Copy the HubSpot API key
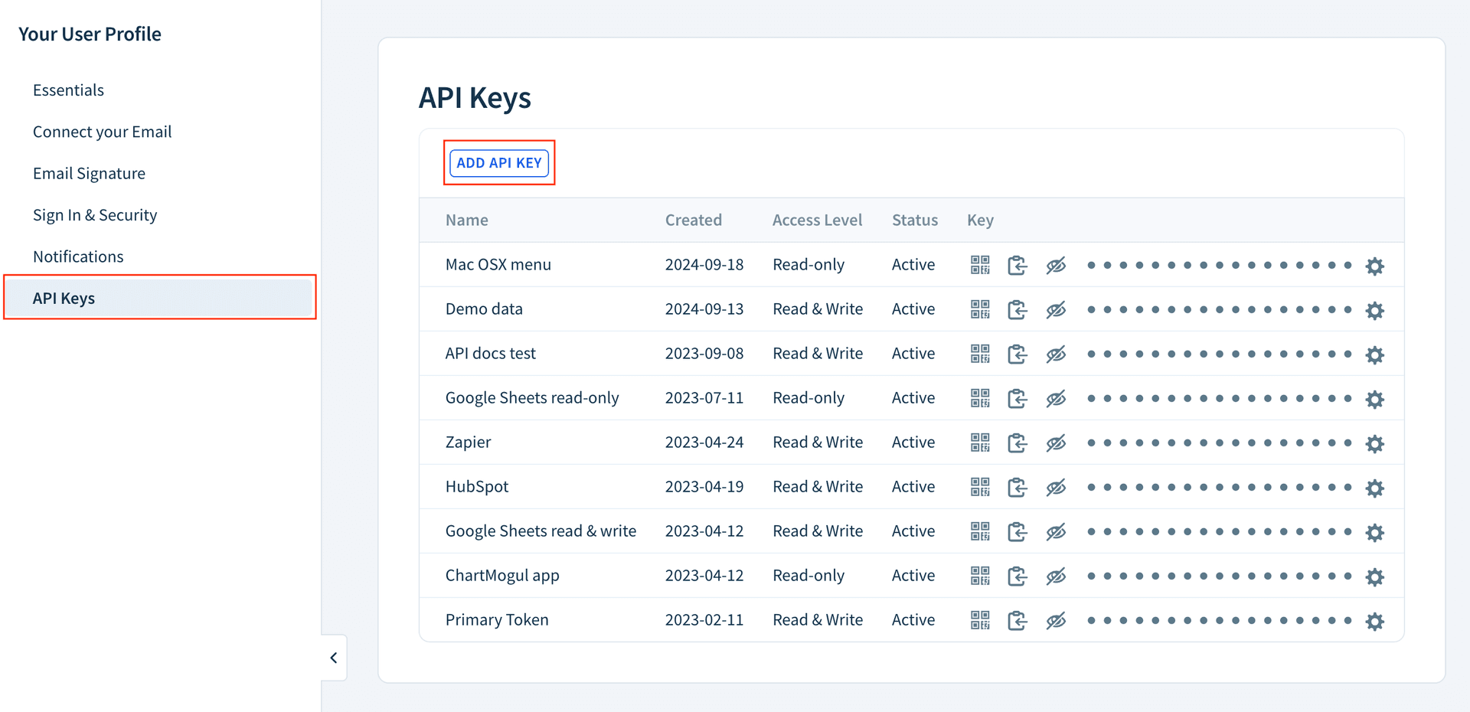The width and height of the screenshot is (1470, 712). [1018, 487]
